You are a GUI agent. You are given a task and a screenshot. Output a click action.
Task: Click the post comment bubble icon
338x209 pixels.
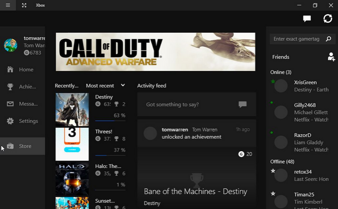(x=243, y=104)
